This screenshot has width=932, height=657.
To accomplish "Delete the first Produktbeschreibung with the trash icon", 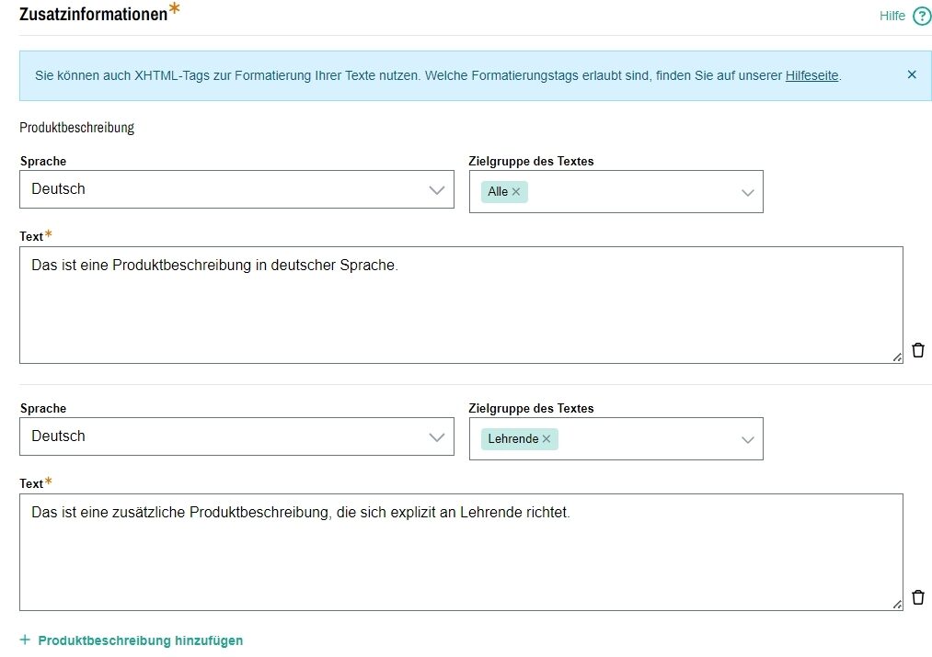I will point(917,350).
